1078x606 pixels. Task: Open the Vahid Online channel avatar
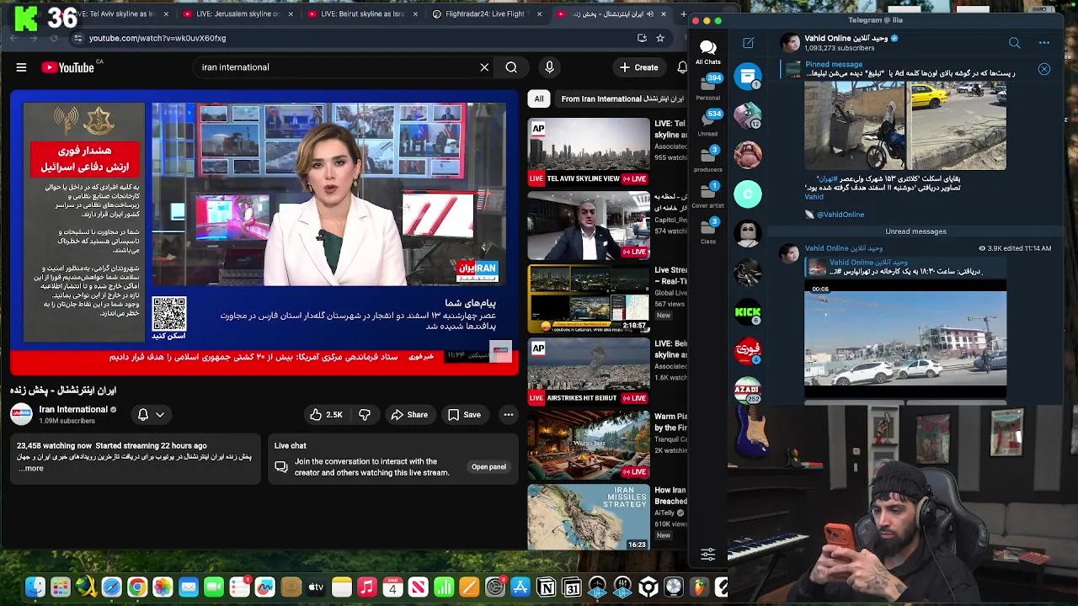click(790, 43)
